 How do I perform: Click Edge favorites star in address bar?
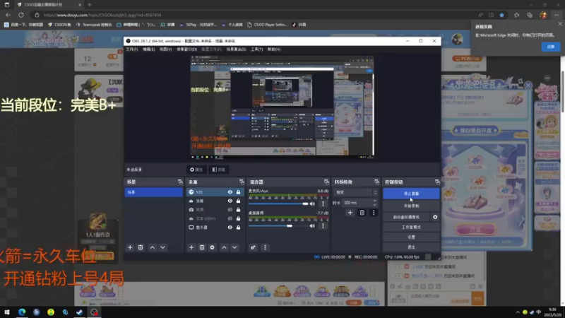coord(501,15)
